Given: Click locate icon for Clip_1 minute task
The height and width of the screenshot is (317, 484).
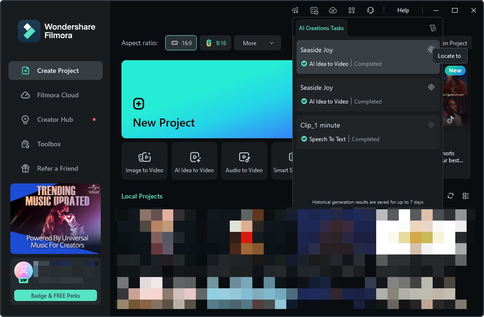Looking at the screenshot, I should click(431, 125).
